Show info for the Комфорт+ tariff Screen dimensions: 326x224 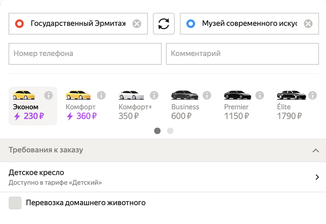[x=154, y=95]
